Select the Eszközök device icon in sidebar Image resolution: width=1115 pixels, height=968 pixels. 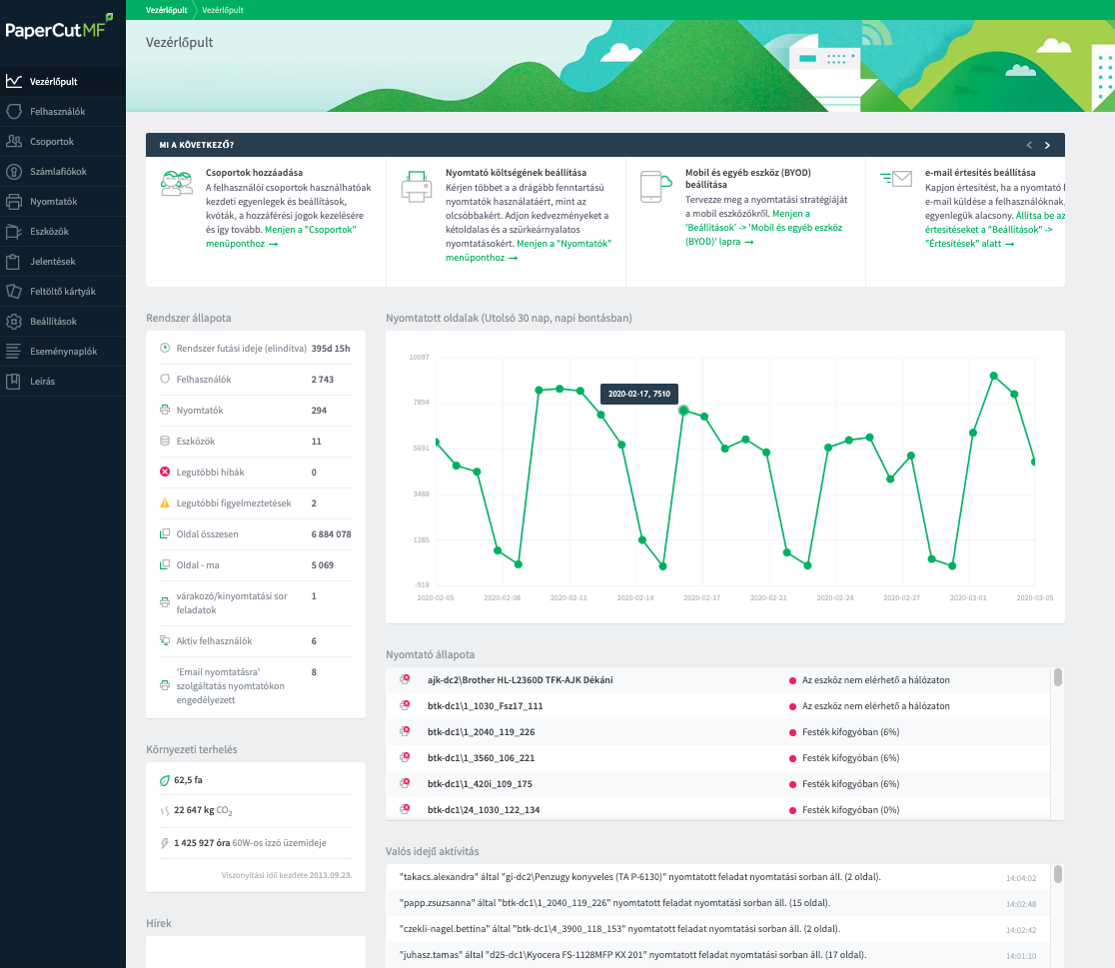(x=13, y=232)
